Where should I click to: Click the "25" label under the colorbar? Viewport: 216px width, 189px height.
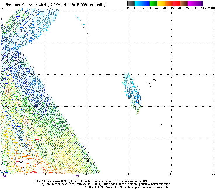click(165, 8)
